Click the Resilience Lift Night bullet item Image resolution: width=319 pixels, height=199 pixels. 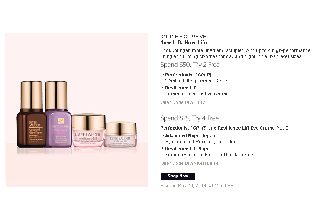tap(187, 149)
